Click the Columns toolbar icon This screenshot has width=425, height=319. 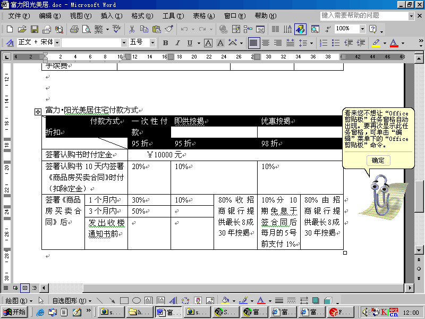(275, 29)
